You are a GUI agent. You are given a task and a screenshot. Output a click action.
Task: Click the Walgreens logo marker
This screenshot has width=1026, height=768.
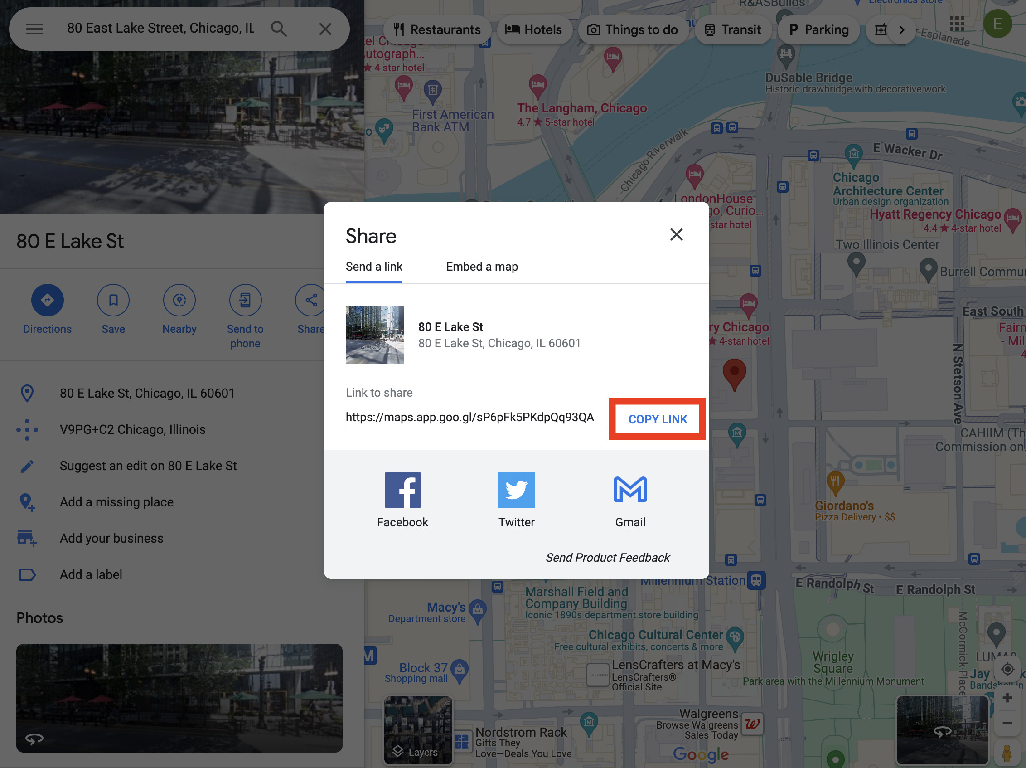[x=752, y=724]
